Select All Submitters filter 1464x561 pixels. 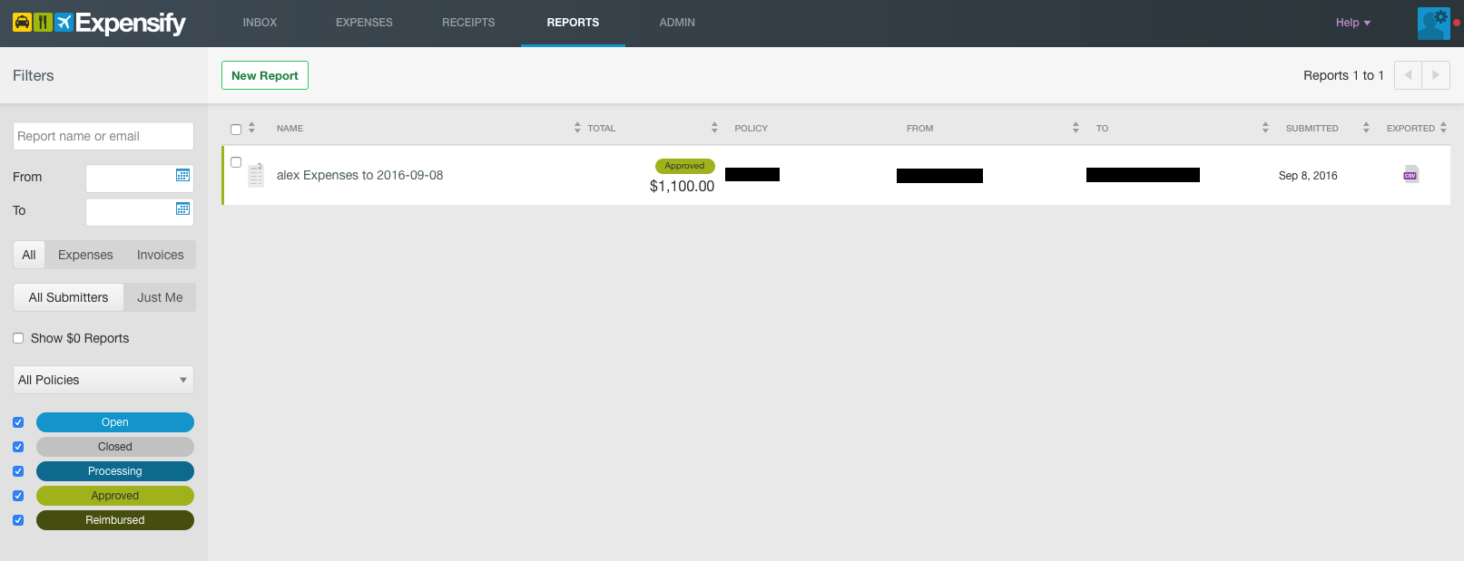click(68, 297)
